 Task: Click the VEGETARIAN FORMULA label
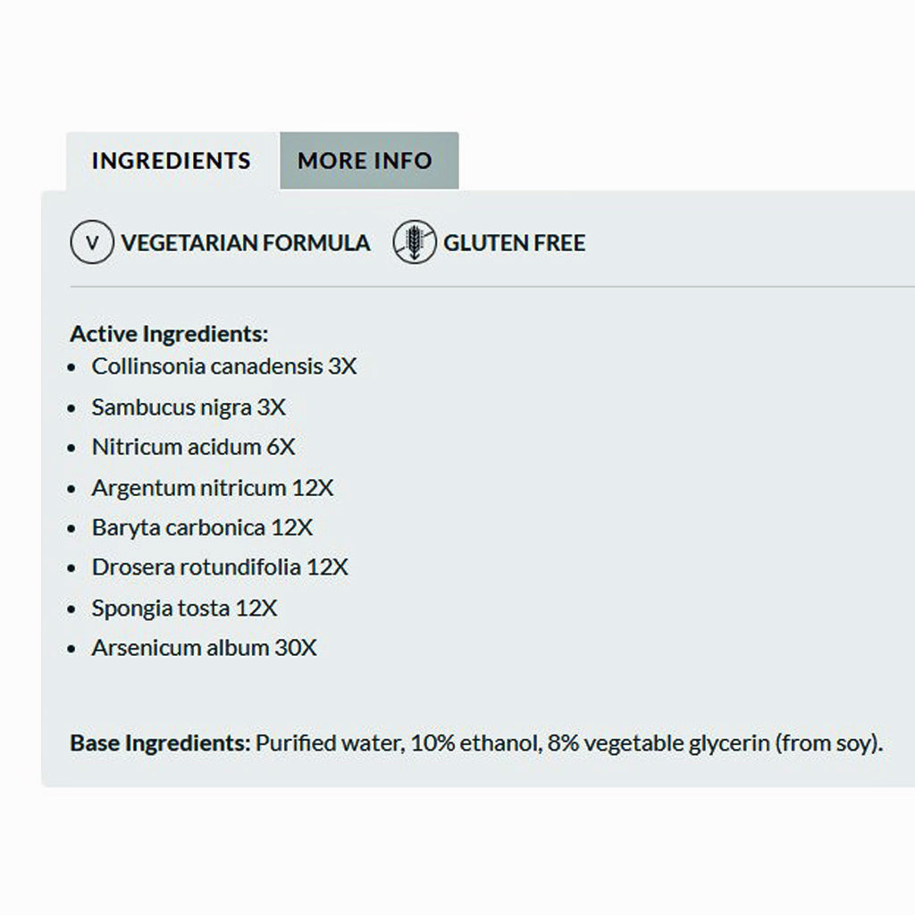pos(246,243)
